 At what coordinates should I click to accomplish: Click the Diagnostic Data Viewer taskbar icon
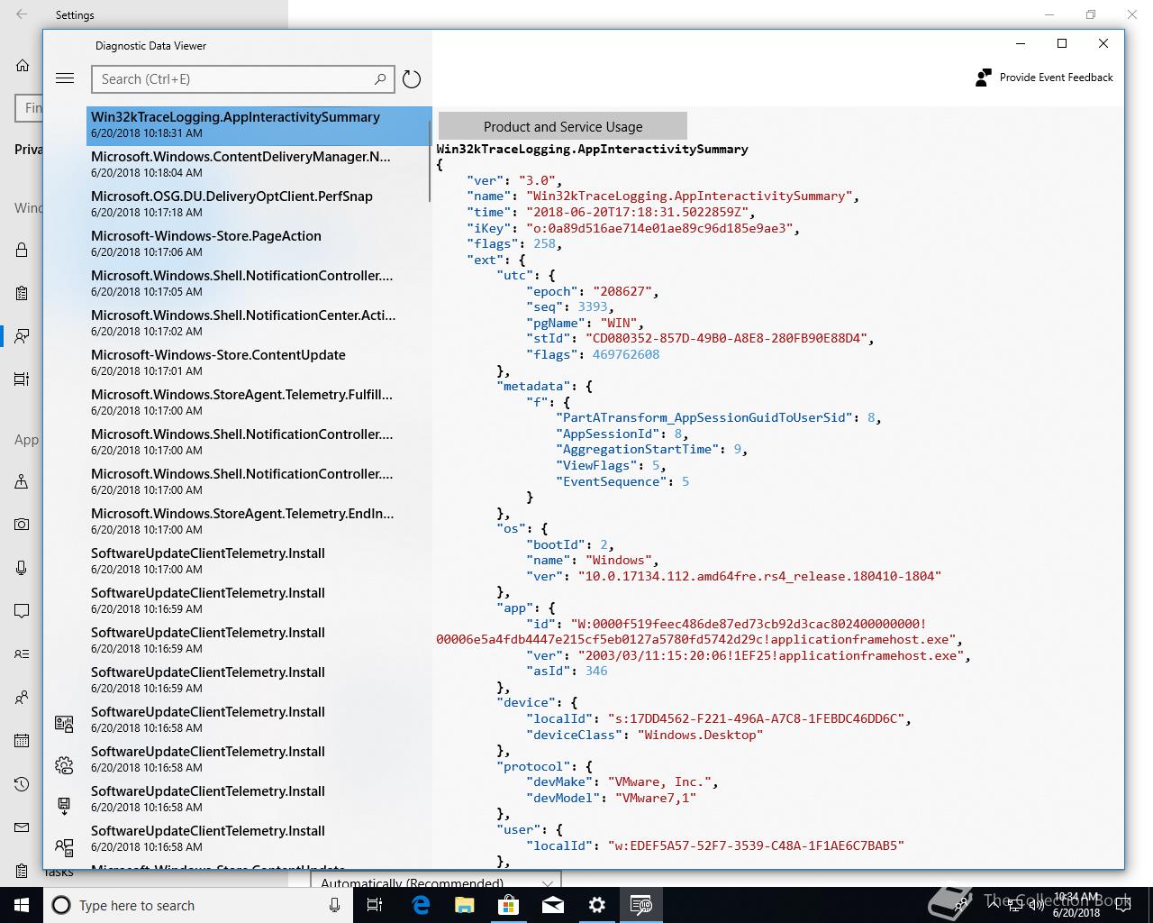[x=641, y=905]
